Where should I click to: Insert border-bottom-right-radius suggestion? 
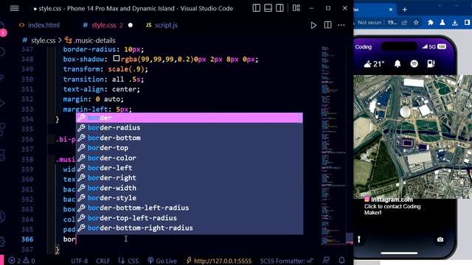click(x=189, y=228)
